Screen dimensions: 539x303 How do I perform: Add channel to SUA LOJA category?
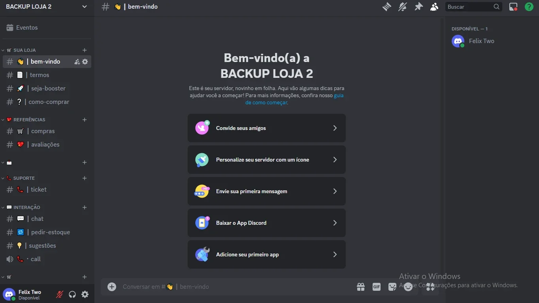point(85,50)
